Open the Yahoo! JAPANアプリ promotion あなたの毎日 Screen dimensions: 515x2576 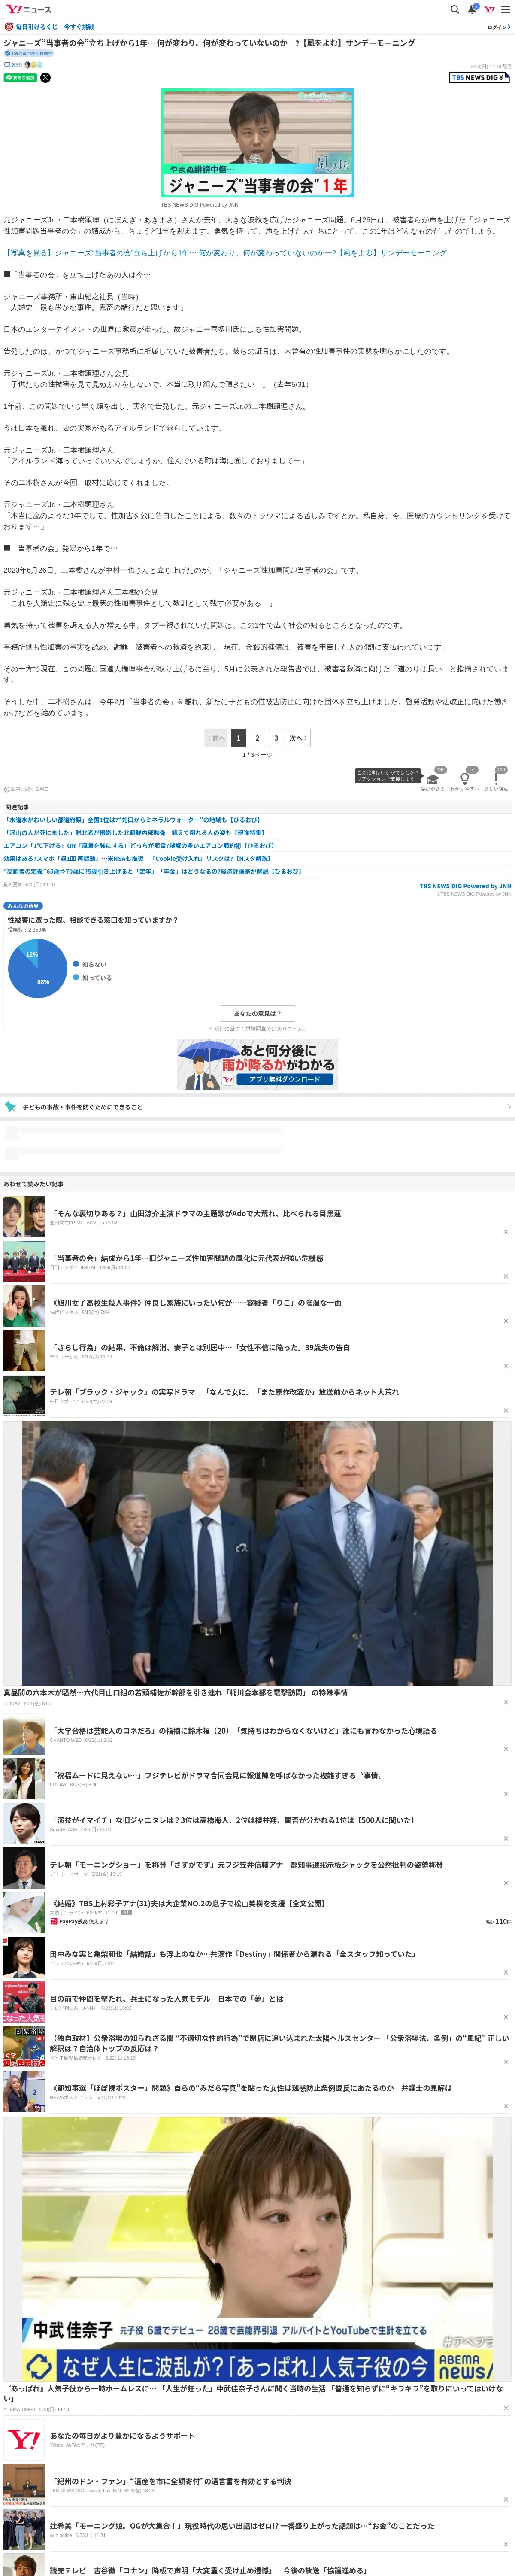pyautogui.click(x=122, y=2436)
